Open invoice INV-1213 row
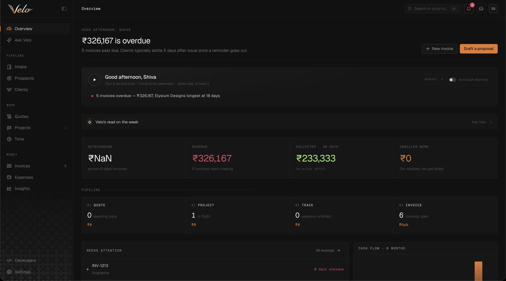Viewport: 506px width, 281px height. (215, 269)
